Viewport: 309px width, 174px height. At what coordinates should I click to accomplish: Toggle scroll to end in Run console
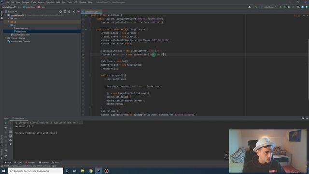click(x=11, y=136)
